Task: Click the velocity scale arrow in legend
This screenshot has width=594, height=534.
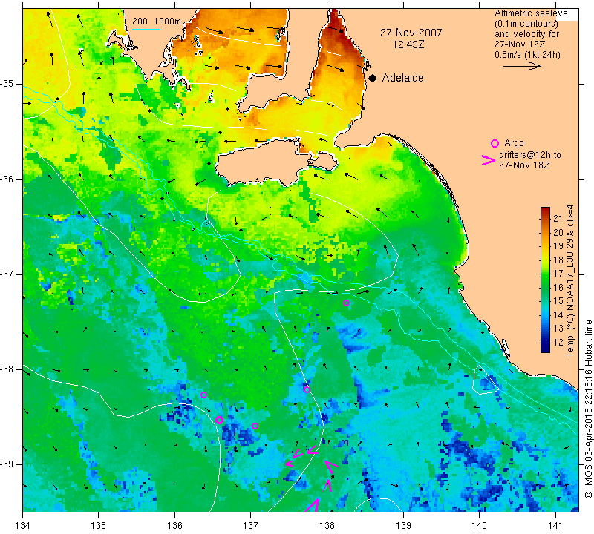Action: pos(522,66)
